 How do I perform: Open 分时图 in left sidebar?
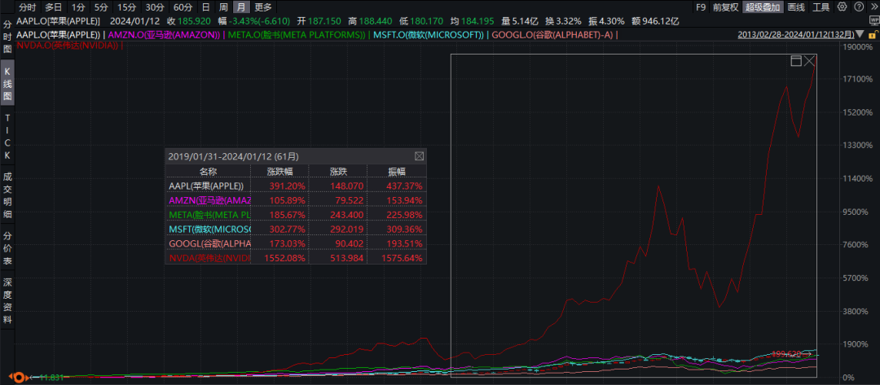pos(7,37)
